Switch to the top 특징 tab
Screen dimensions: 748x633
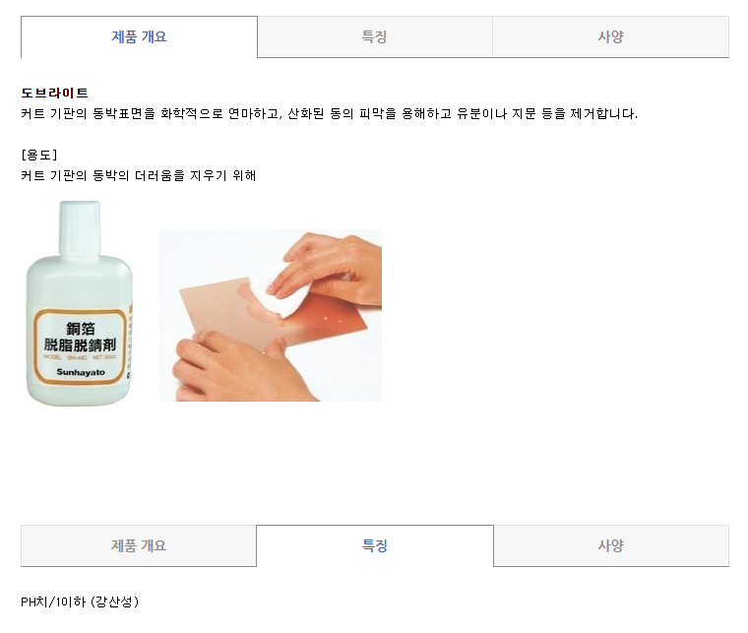(x=374, y=36)
